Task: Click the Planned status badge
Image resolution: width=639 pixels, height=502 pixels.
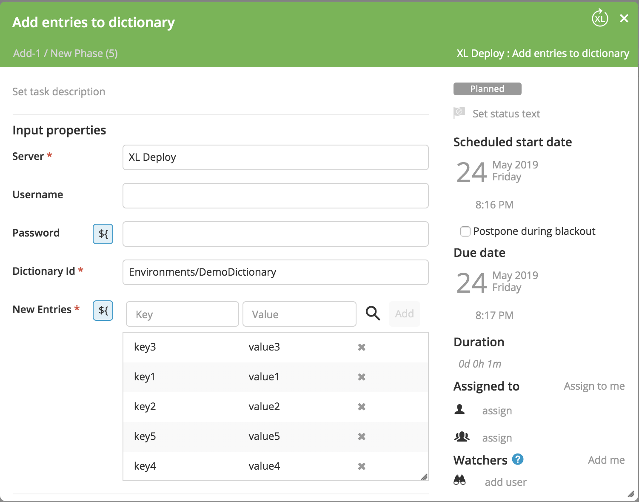Action: point(487,89)
